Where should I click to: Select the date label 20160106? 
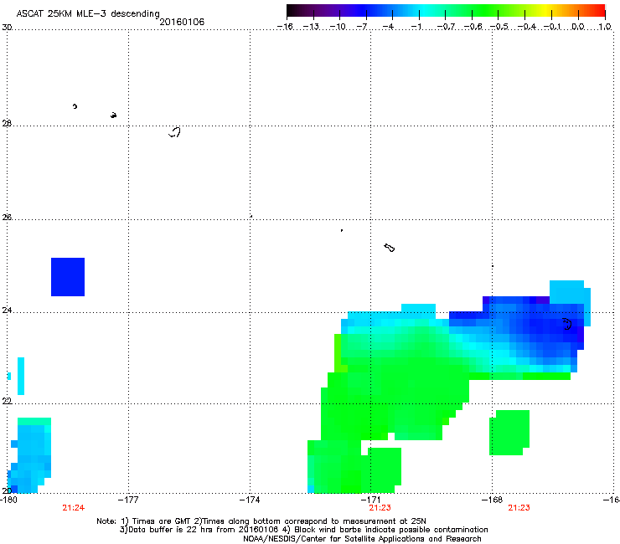[182, 22]
